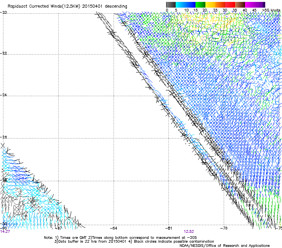Click the '-26' latitude label
Screen dimensions: 282x248
coord(3,137)
